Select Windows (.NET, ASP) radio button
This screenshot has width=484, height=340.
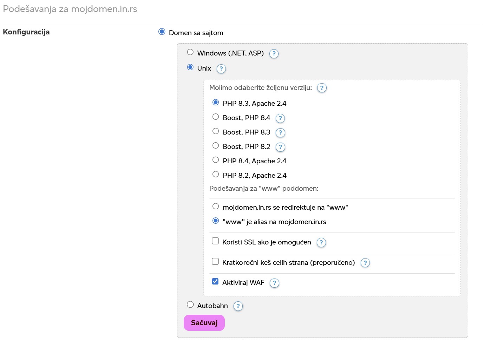coord(190,52)
